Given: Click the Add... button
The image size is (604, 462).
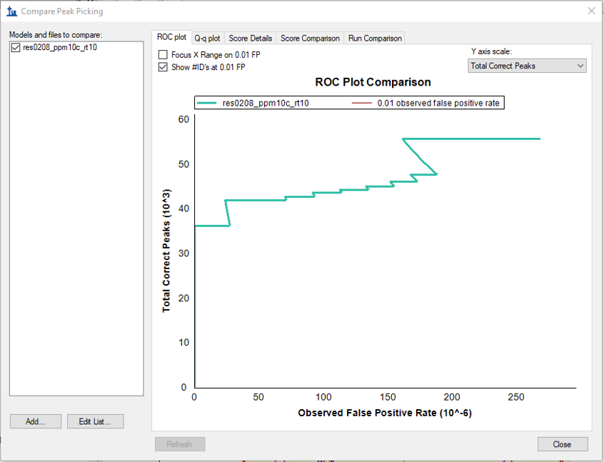Looking at the screenshot, I should pos(36,422).
